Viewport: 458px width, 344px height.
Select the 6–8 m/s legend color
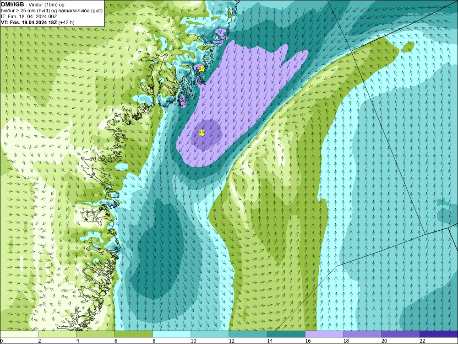[x=133, y=334]
